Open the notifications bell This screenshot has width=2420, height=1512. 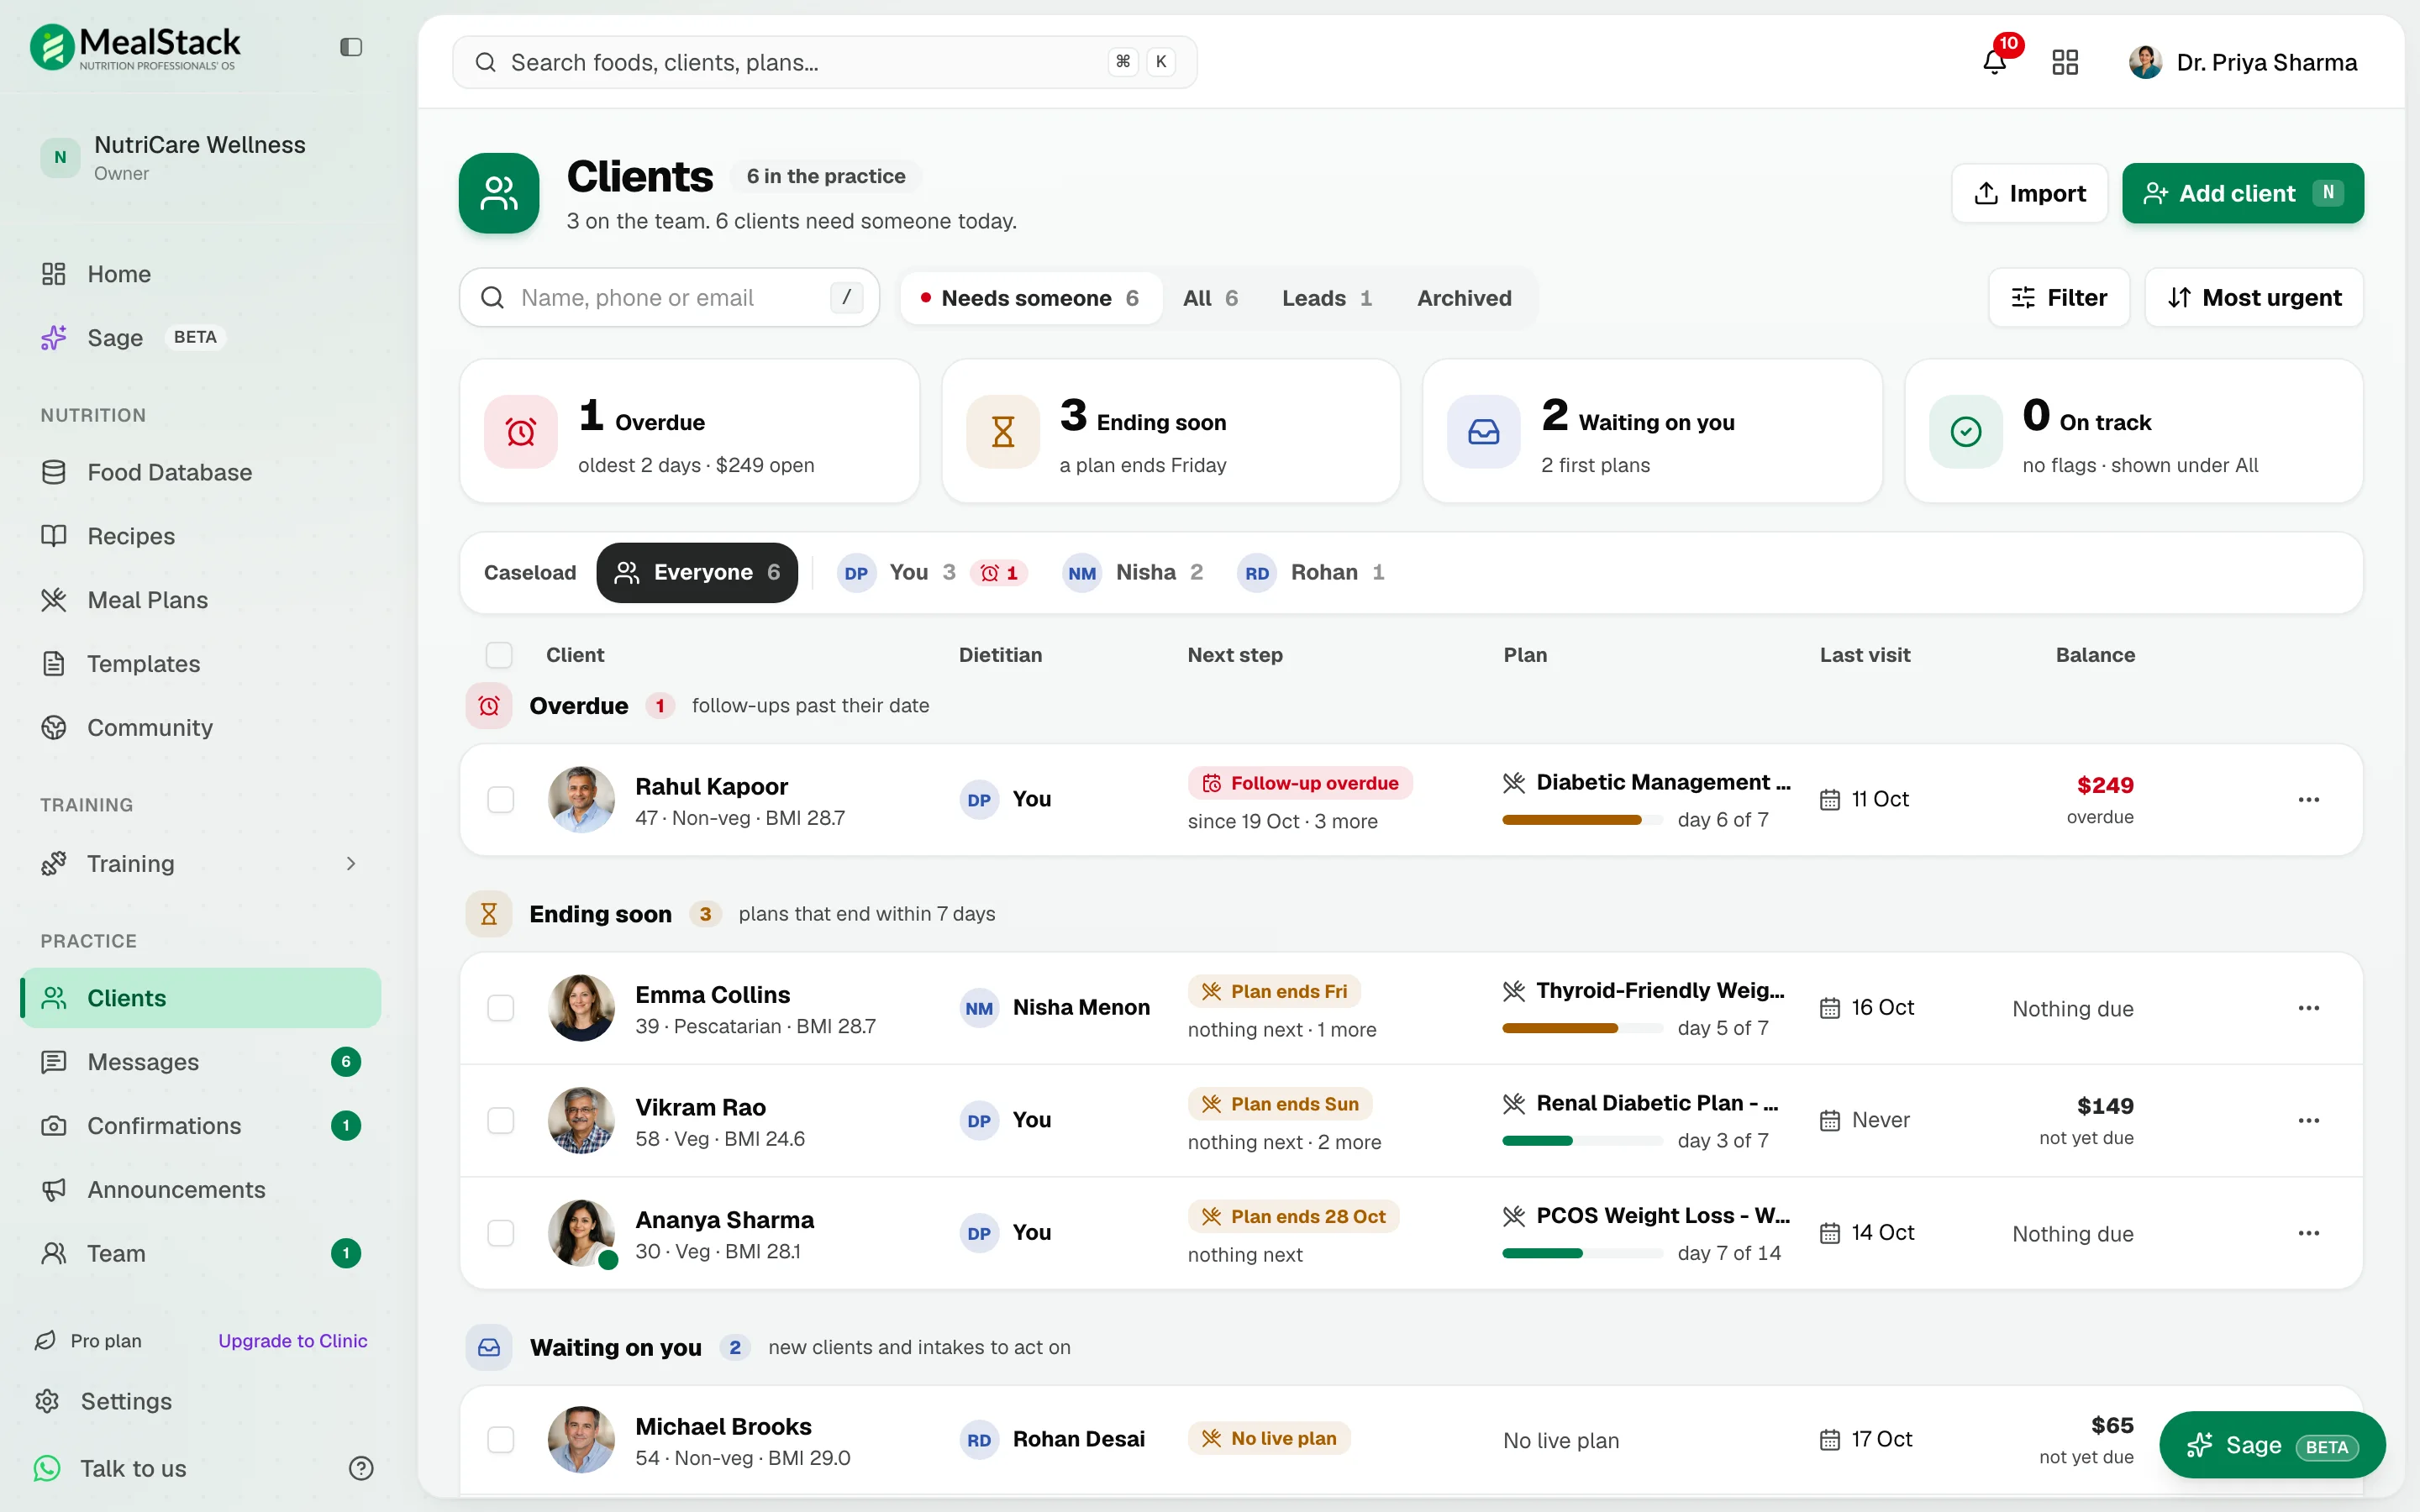point(1994,62)
